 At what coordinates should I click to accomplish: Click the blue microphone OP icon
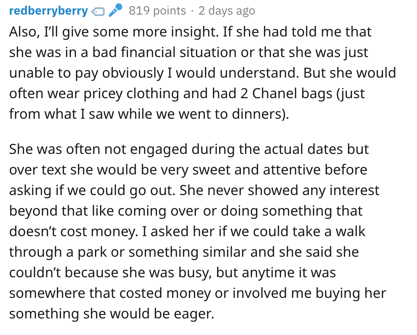coord(115,10)
